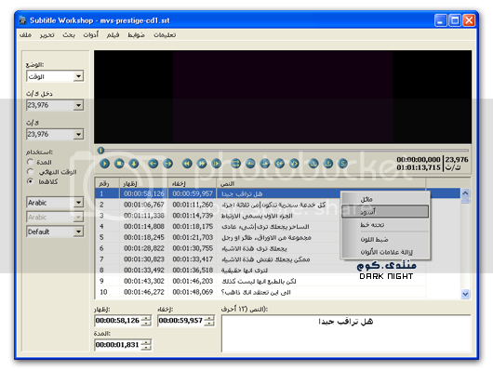Image resolution: width=493 pixels, height=371 pixels.
Task: Choose تحته خط (Underline) in context menu
Action: pos(385,225)
